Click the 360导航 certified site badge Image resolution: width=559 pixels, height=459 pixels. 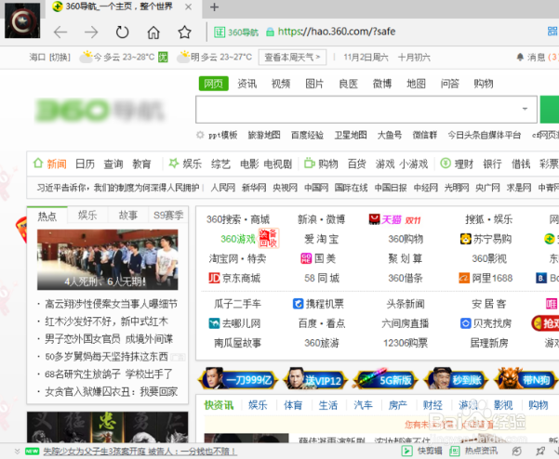[x=236, y=32]
